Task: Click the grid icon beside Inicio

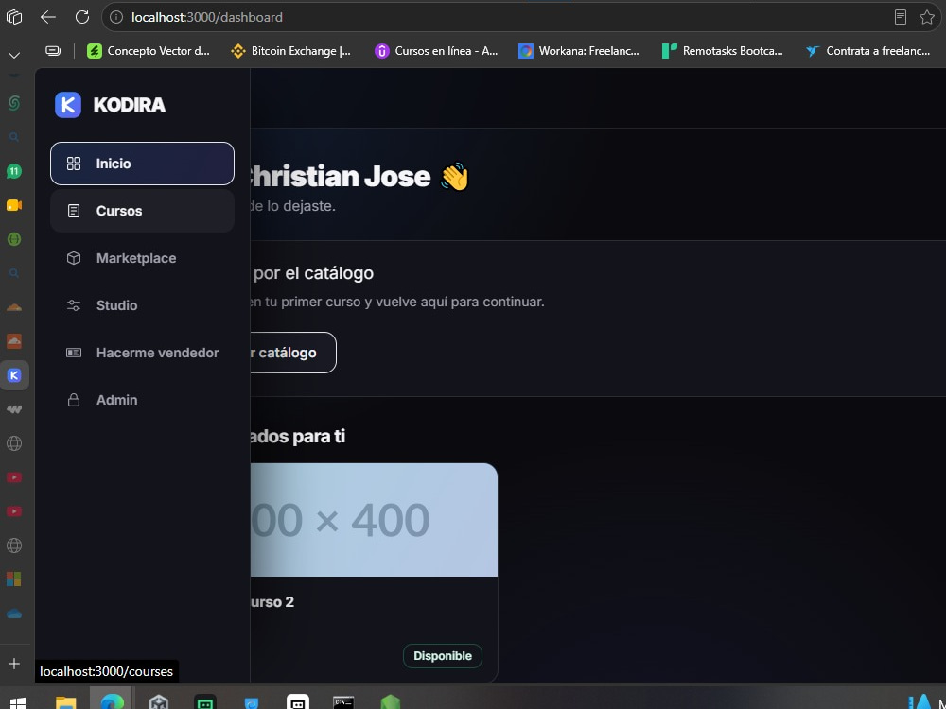Action: 74,164
